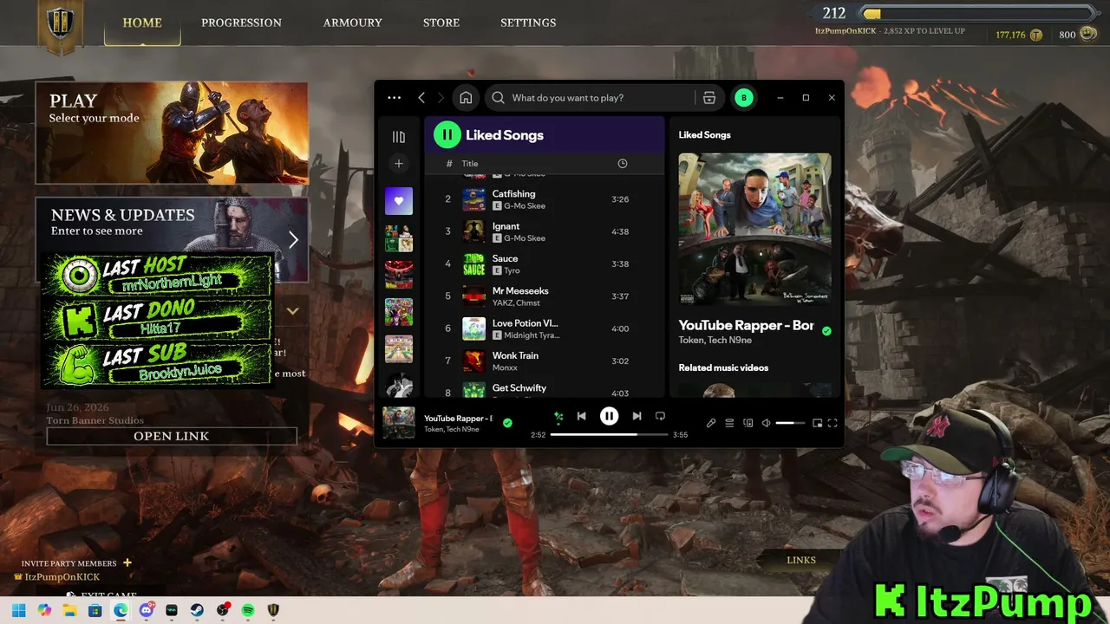Click the game shield logo emblem
This screenshot has width=1110, height=624.
tap(61, 24)
